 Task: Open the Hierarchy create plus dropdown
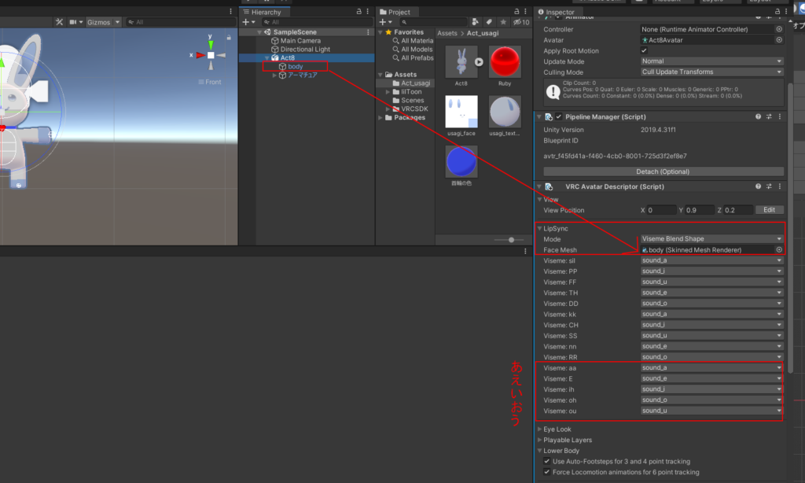[x=248, y=22]
